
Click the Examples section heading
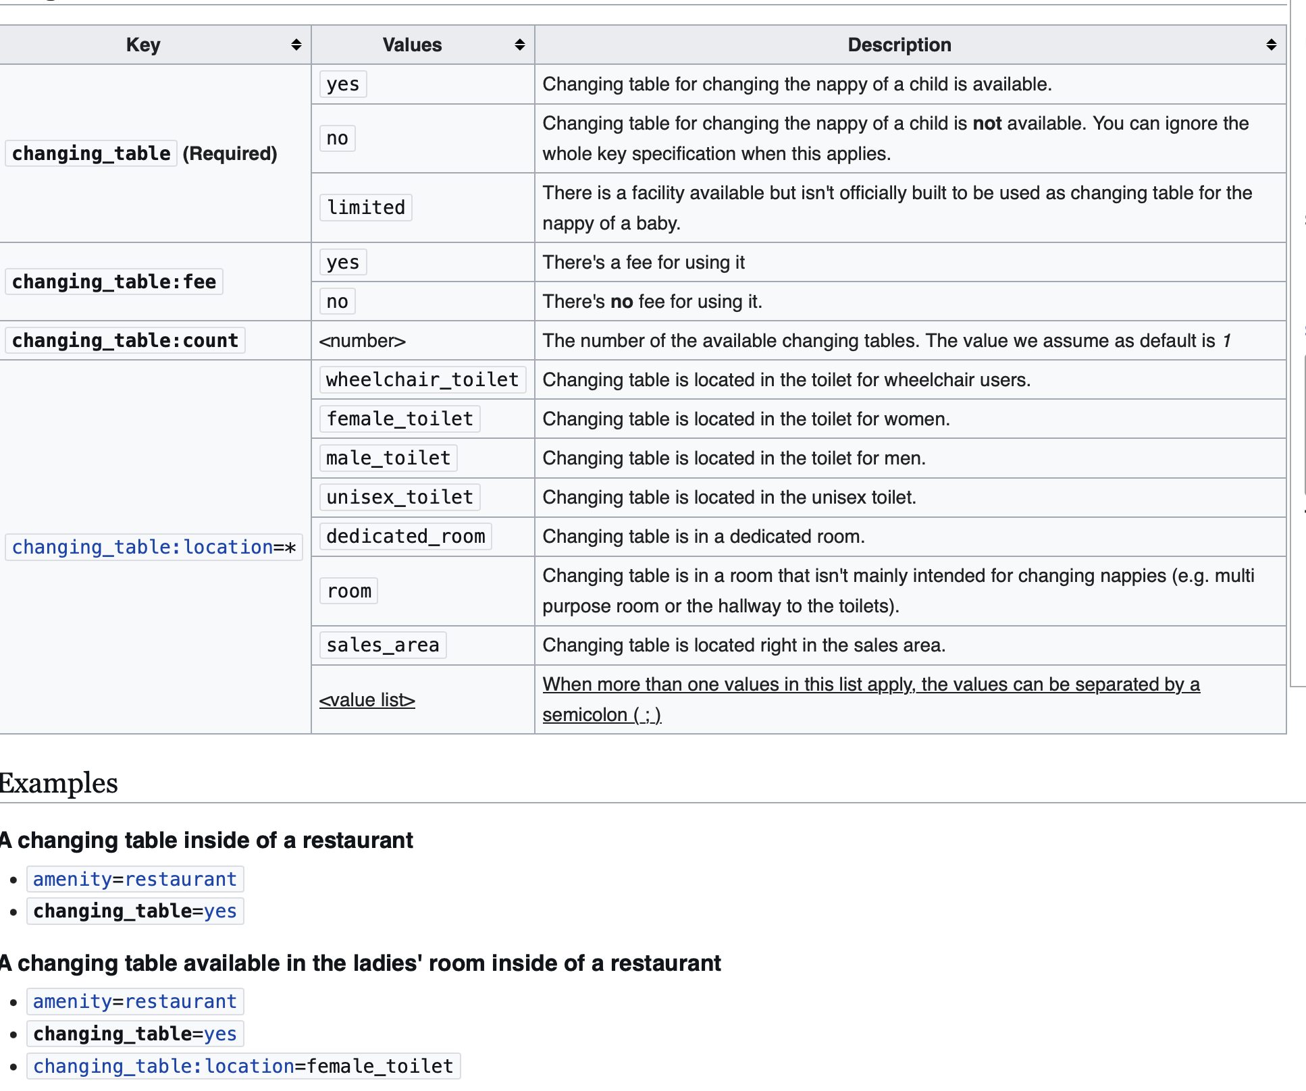tap(59, 783)
